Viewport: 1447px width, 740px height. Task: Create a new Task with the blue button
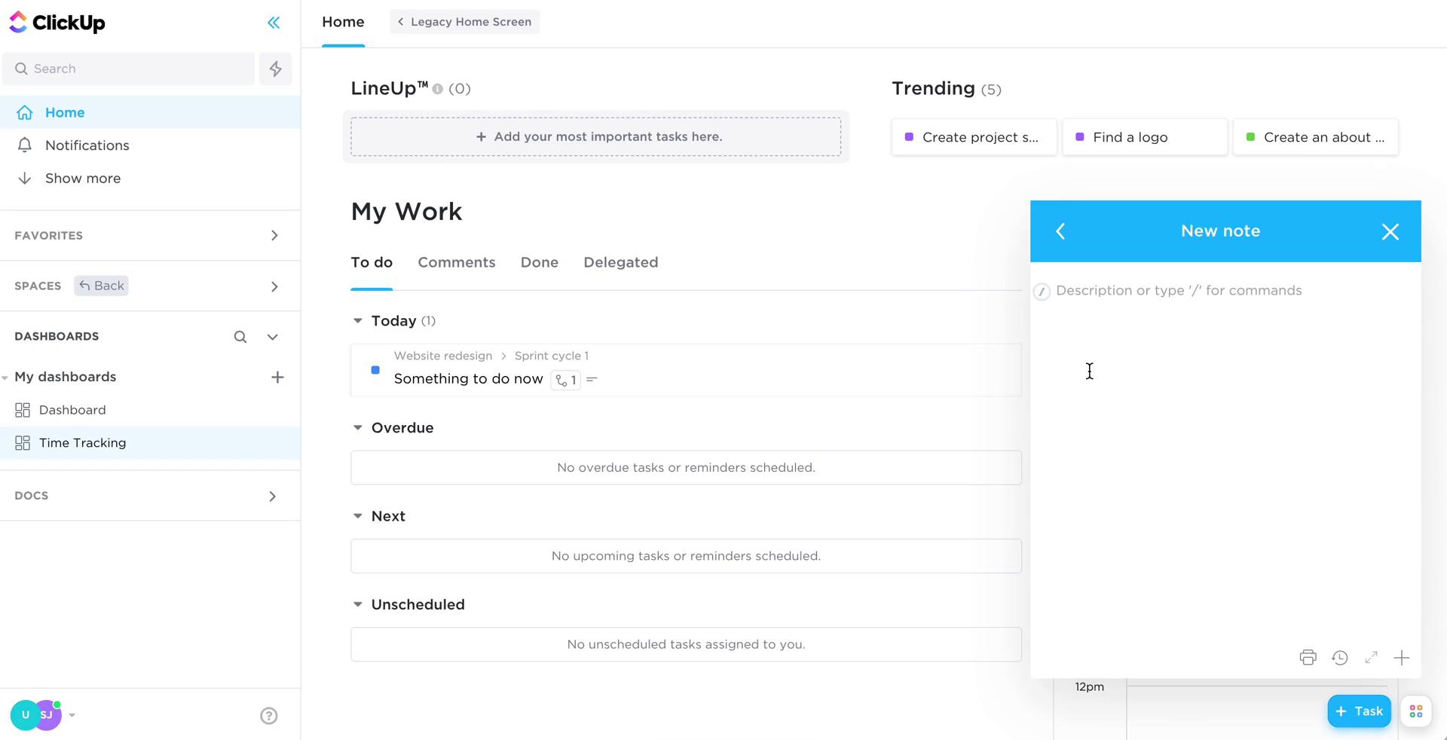1359,711
